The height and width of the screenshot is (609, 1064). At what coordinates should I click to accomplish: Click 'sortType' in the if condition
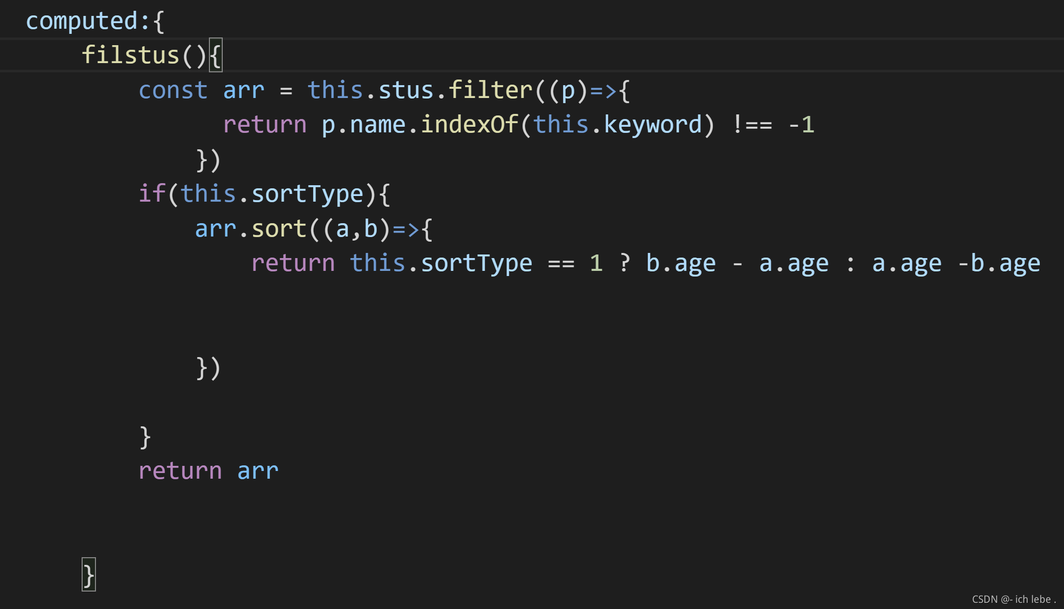click(307, 194)
